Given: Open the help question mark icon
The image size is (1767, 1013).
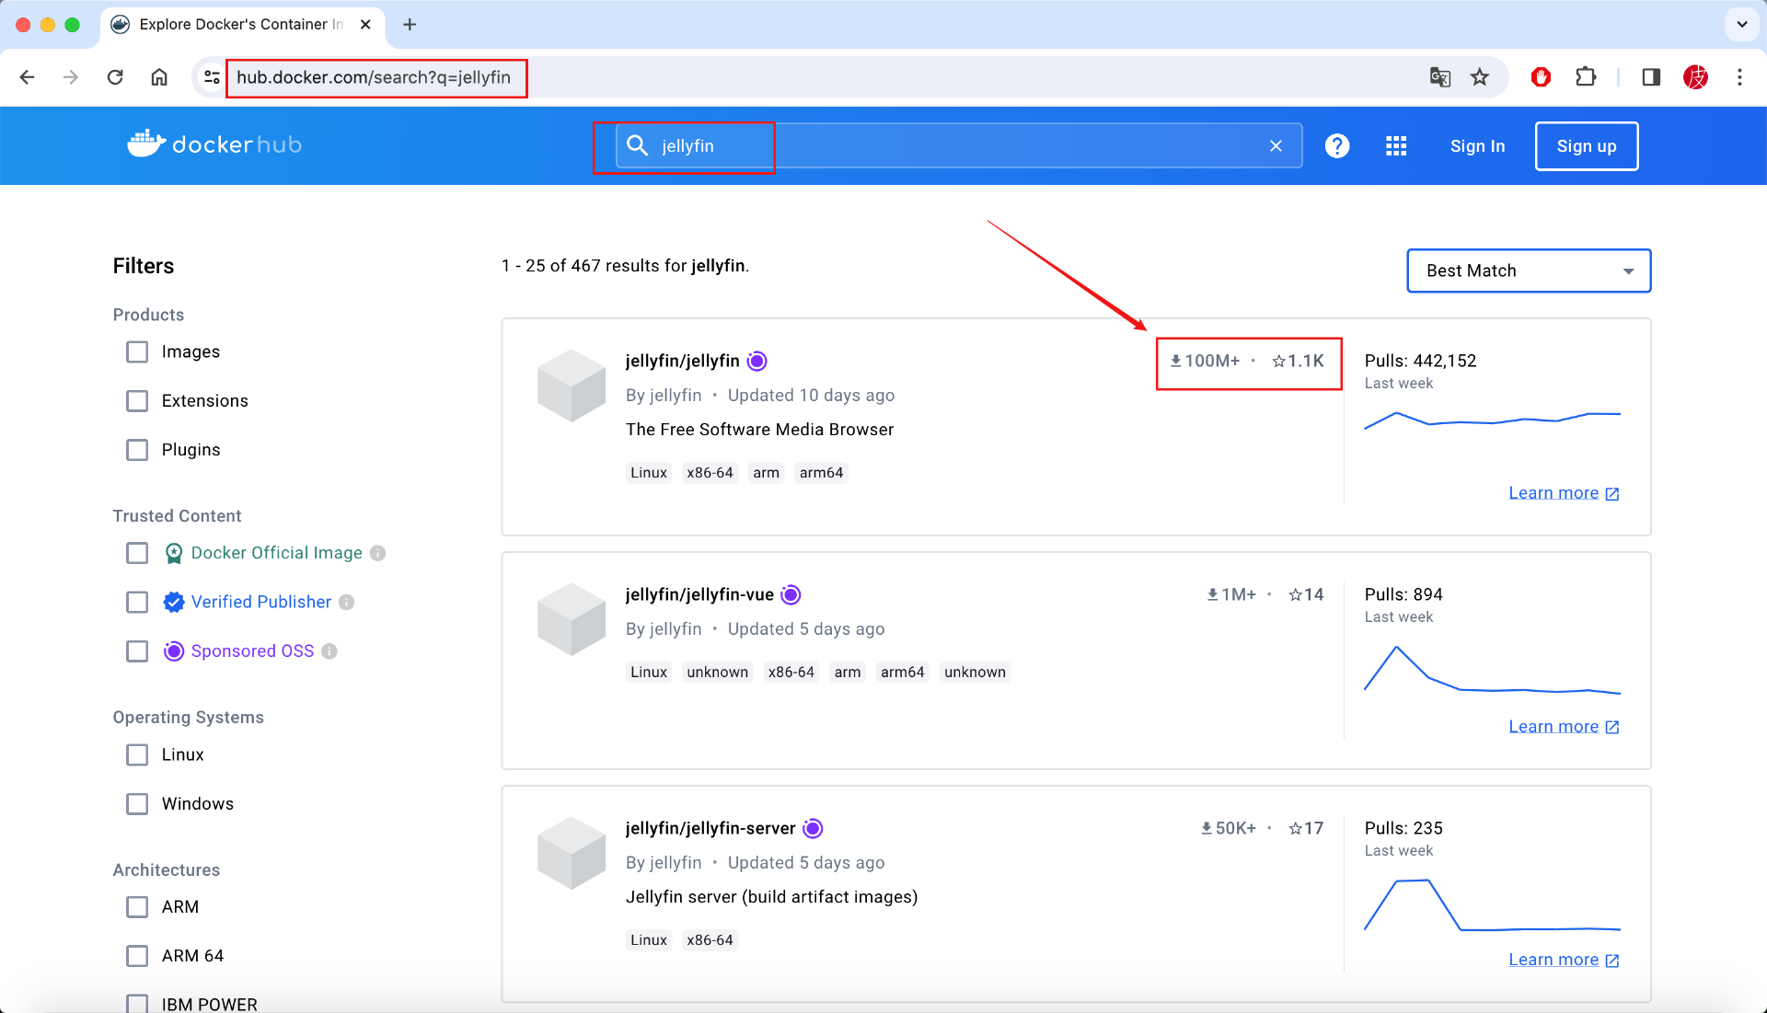Looking at the screenshot, I should click(x=1337, y=145).
